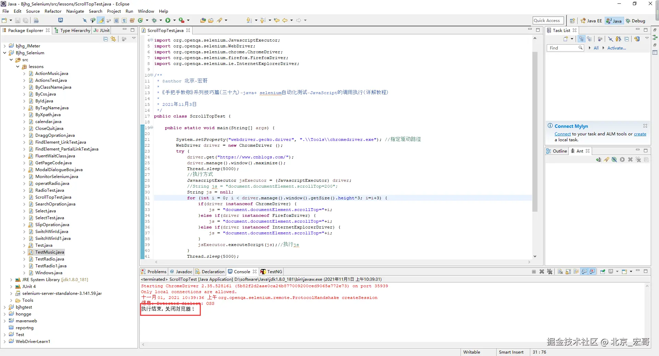Toggle Show Whitespace Characters button
This screenshot has height=356, width=659.
click(124, 21)
